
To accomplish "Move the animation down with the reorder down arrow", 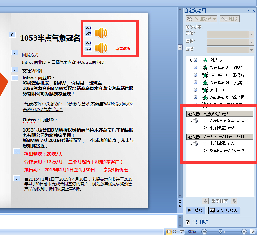I will 234,201.
